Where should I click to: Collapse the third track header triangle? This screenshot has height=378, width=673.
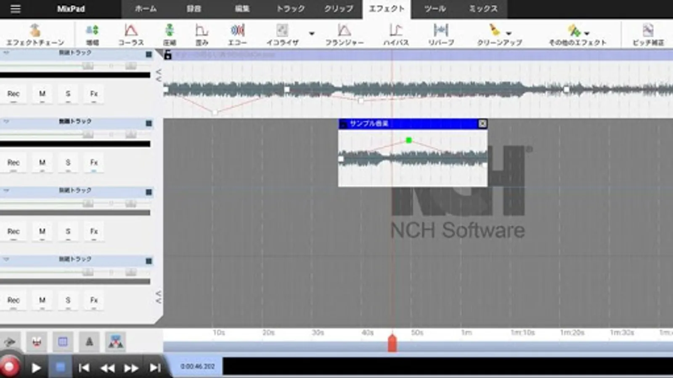click(x=6, y=191)
